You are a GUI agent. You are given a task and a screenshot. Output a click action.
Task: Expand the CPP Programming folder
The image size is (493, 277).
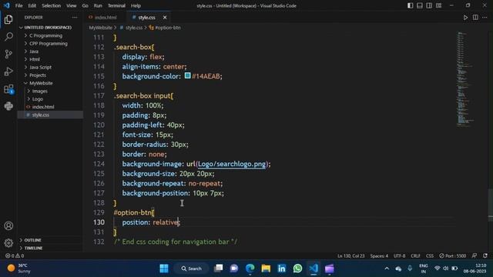(x=48, y=44)
